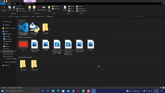Click Select all in ribbon
165x93 pixels.
(80, 6)
